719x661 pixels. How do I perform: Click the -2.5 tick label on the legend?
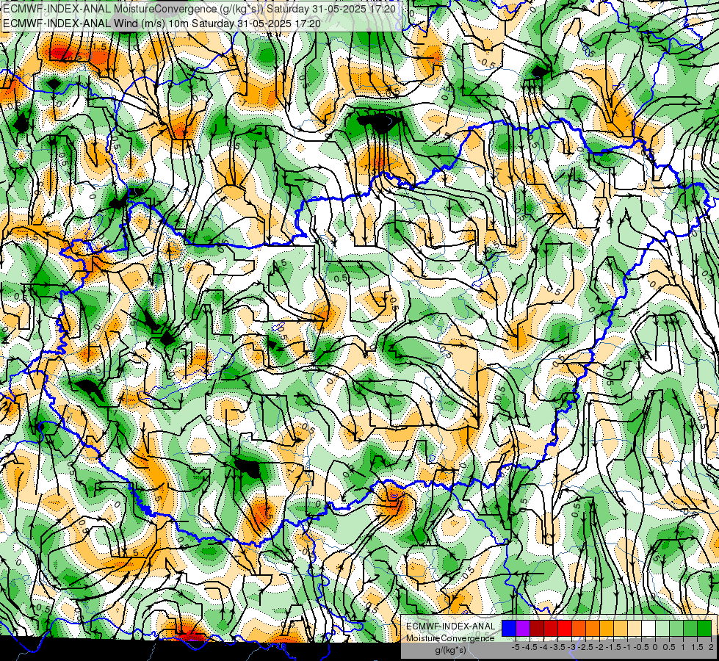[x=585, y=647]
